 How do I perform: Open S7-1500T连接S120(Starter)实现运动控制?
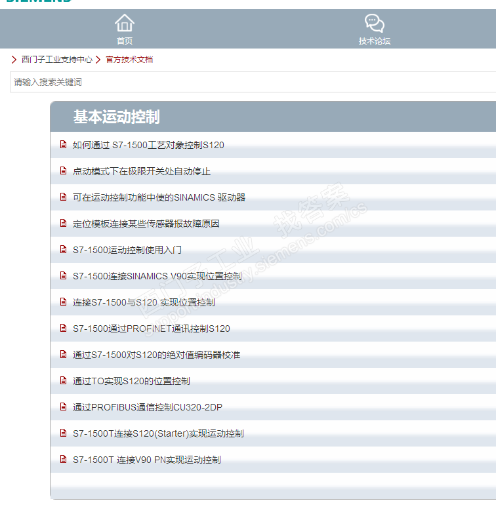pyautogui.click(x=158, y=433)
